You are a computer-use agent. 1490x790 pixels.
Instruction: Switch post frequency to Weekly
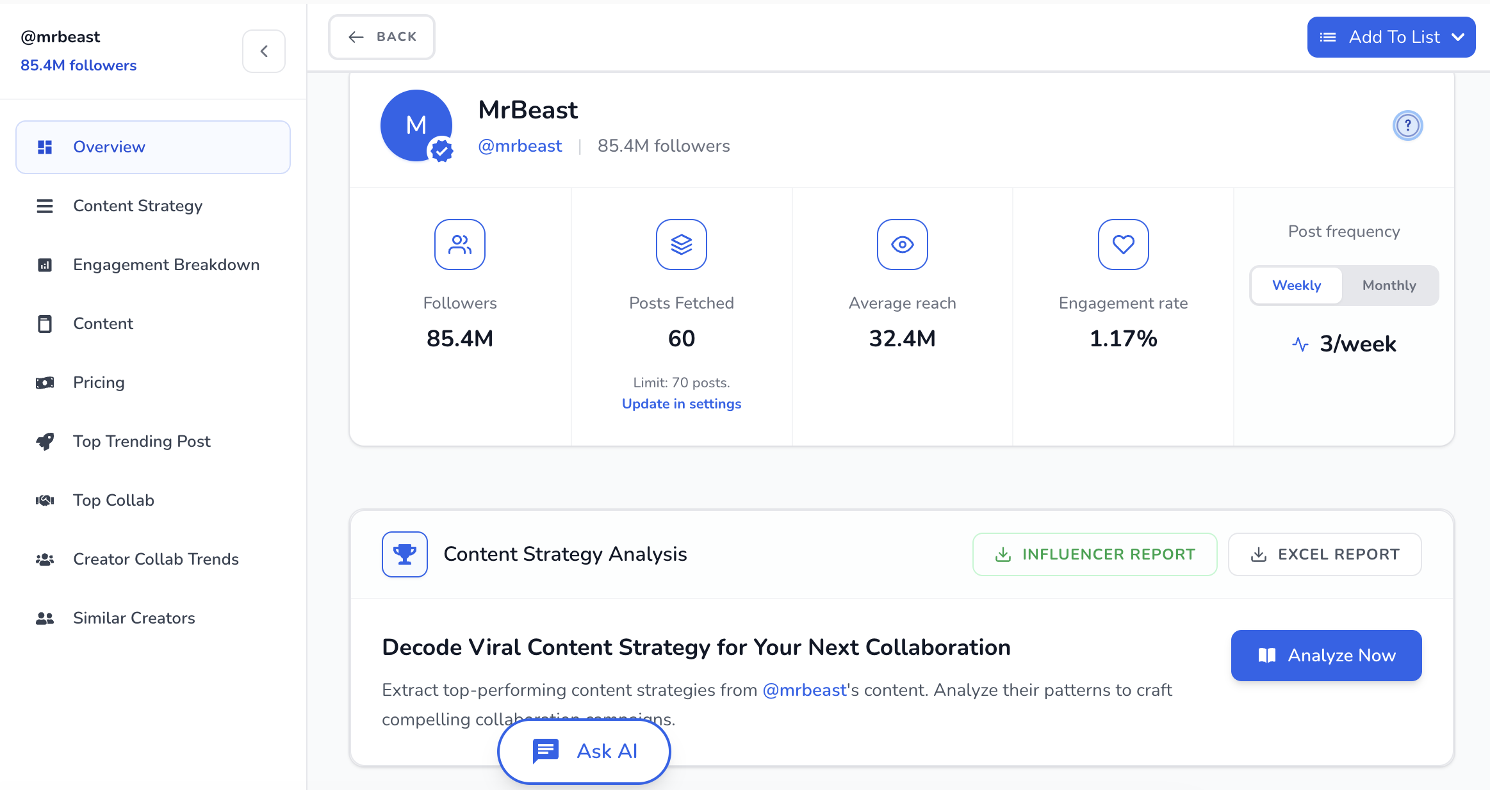coord(1297,286)
